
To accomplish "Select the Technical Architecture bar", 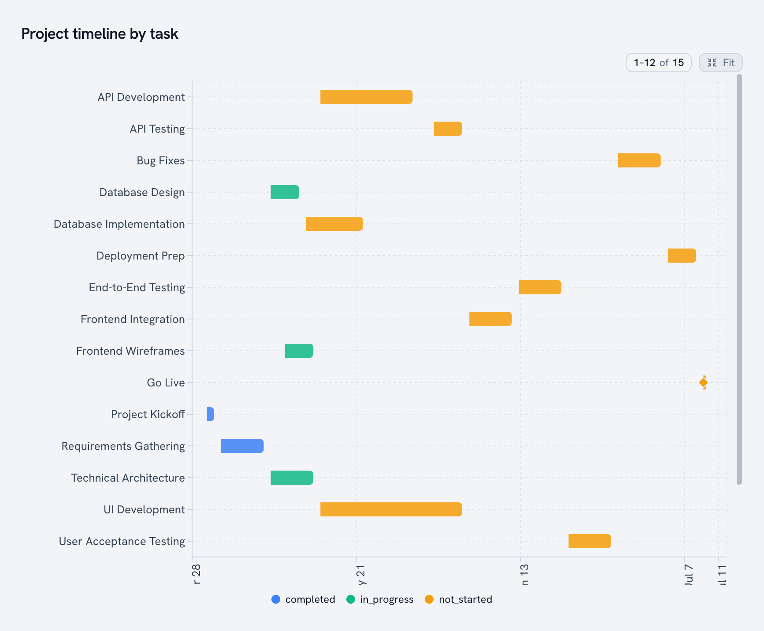I will click(292, 478).
